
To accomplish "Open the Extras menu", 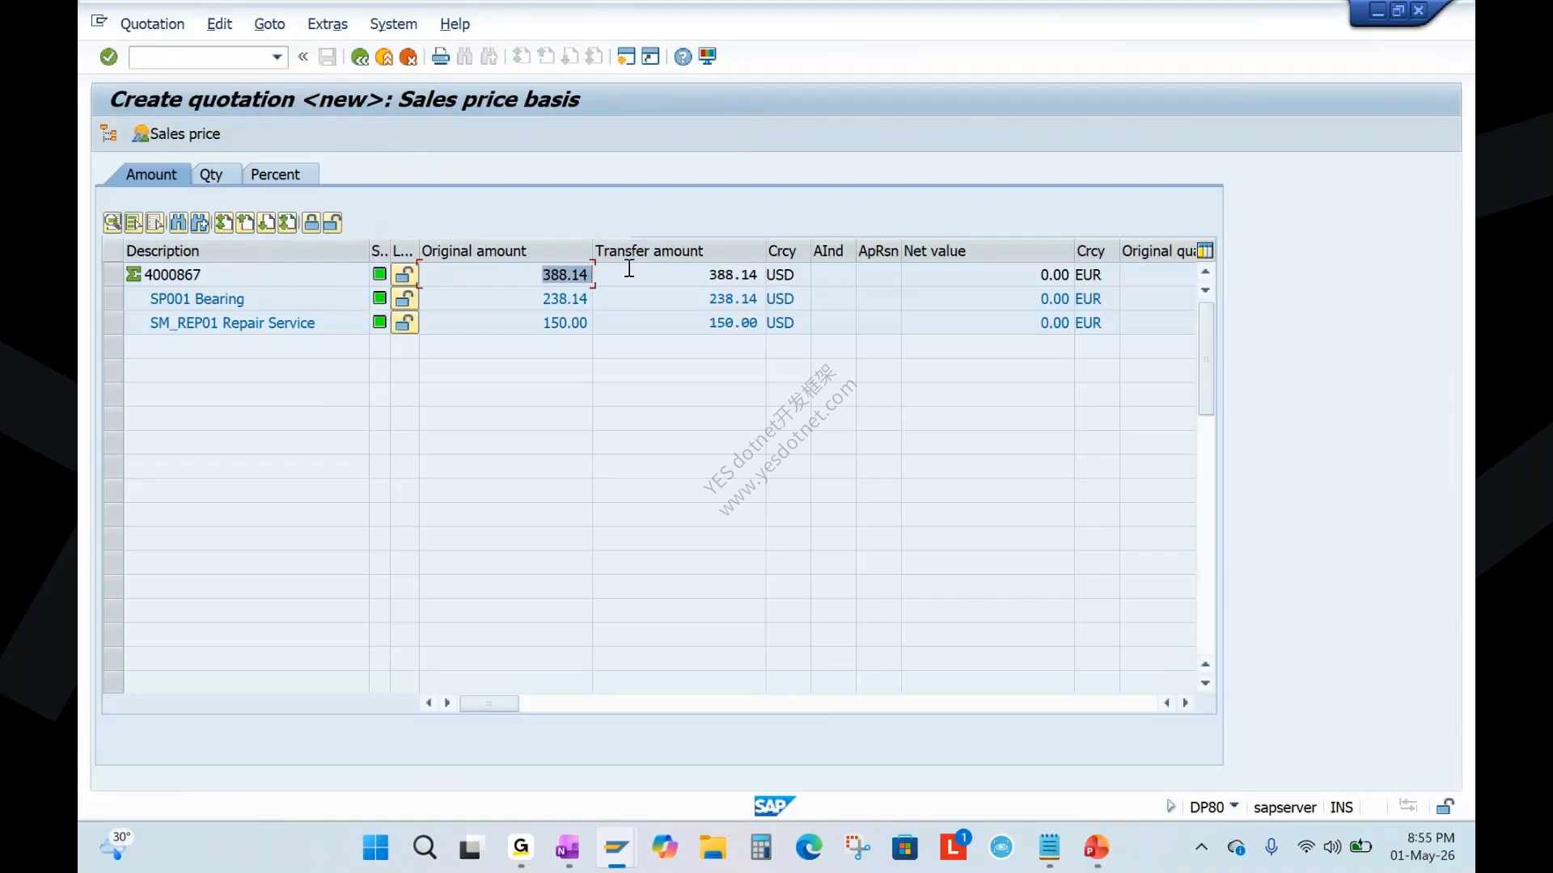I will click(327, 24).
